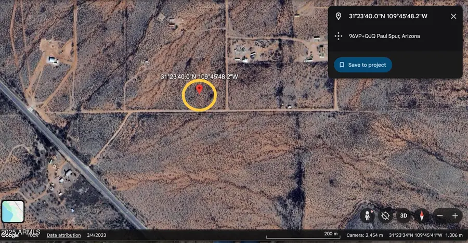Zoom out with the minus button
Image resolution: width=468 pixels, height=243 pixels.
(x=440, y=215)
